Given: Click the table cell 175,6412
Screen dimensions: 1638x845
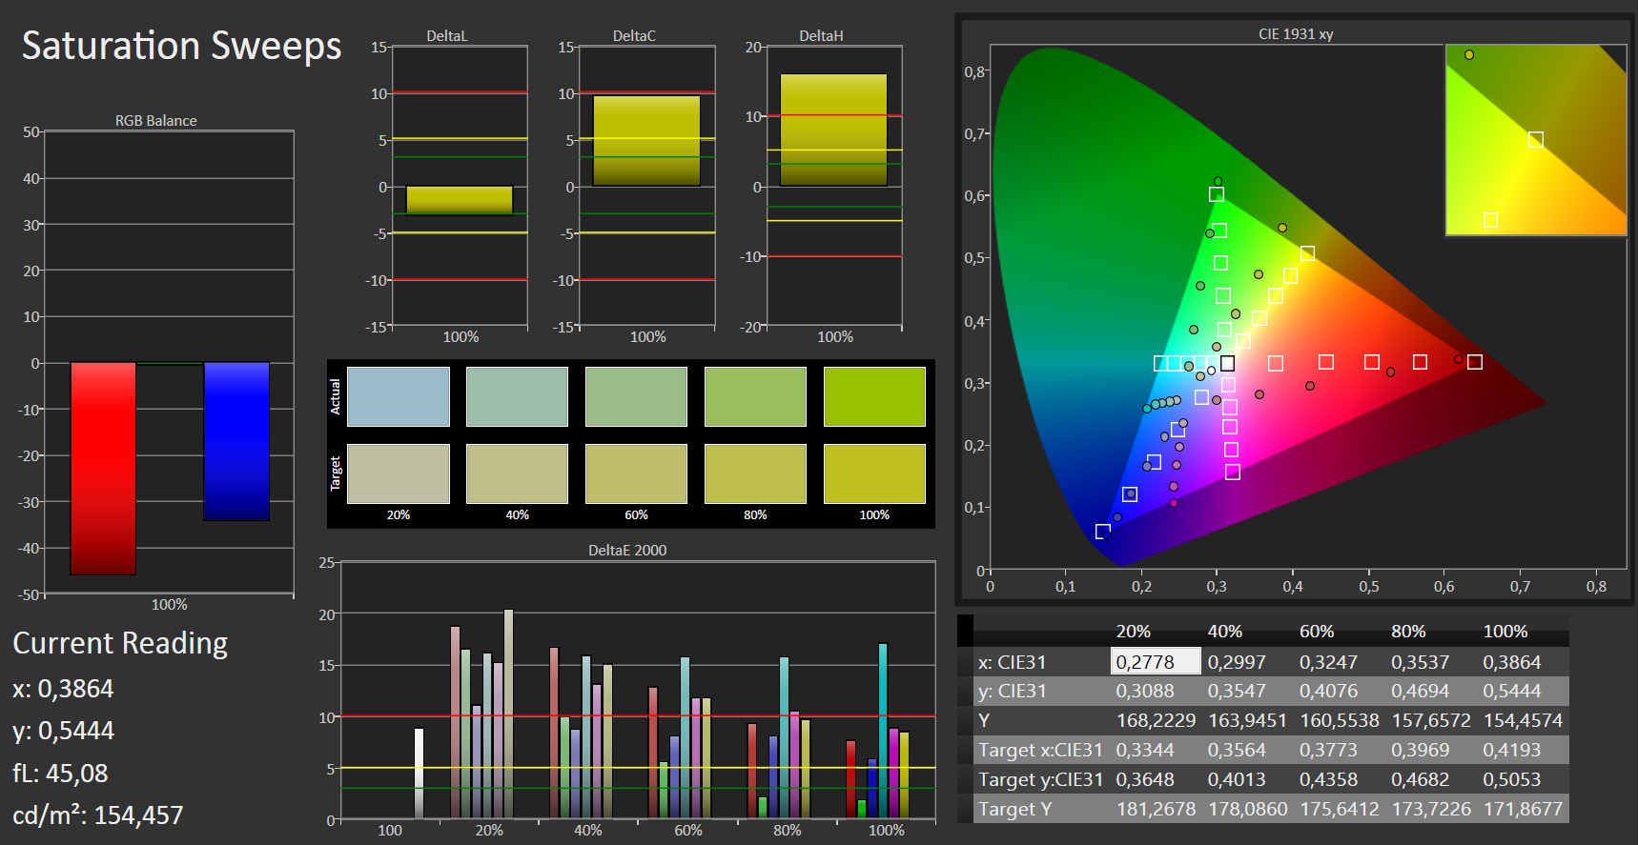Looking at the screenshot, I should [x=1340, y=809].
